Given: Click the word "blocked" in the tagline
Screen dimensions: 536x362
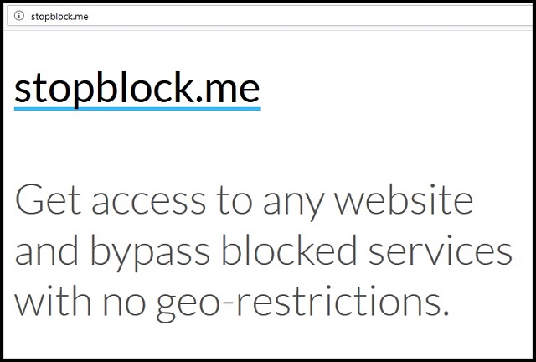Looking at the screenshot, I should (290, 251).
